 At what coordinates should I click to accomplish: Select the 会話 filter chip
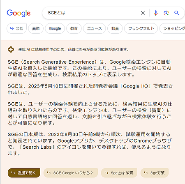coord(16,28)
